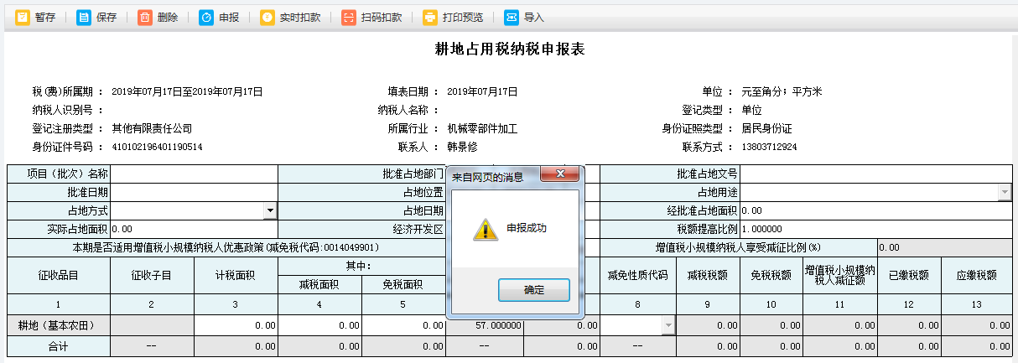Click the 增值税小规模纳税人减征额 column header
Screen dimensions: 1018x363
pyautogui.click(x=839, y=274)
